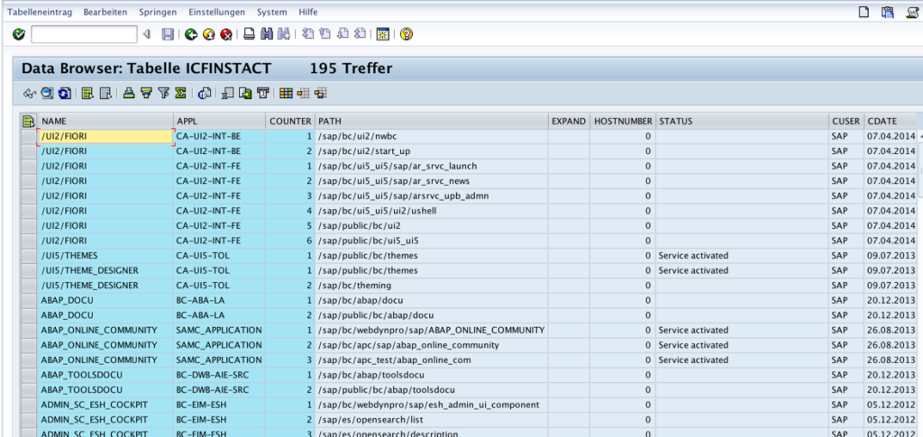923x437 pixels.
Task: Click the STATUS column header
Action: pyautogui.click(x=741, y=121)
